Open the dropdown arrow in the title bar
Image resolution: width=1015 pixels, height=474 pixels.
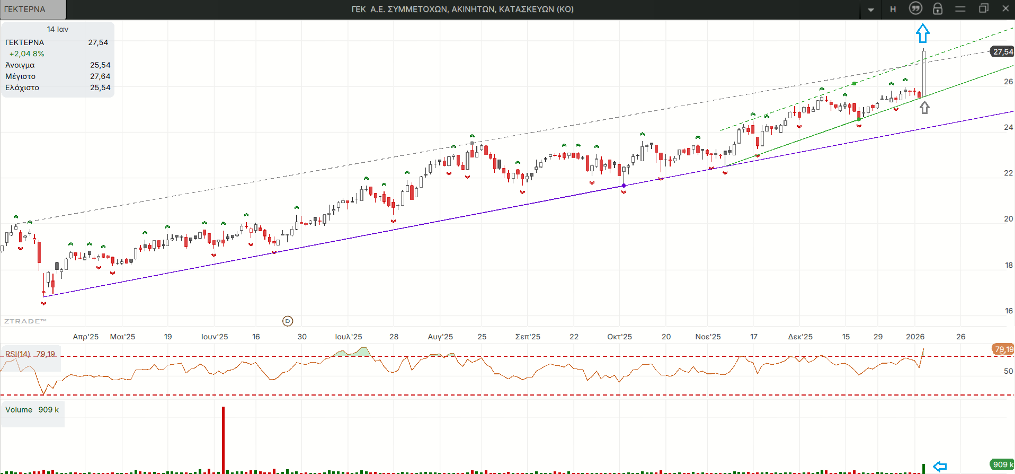[871, 10]
